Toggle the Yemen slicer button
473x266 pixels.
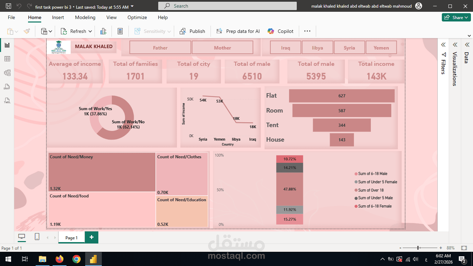click(x=381, y=48)
